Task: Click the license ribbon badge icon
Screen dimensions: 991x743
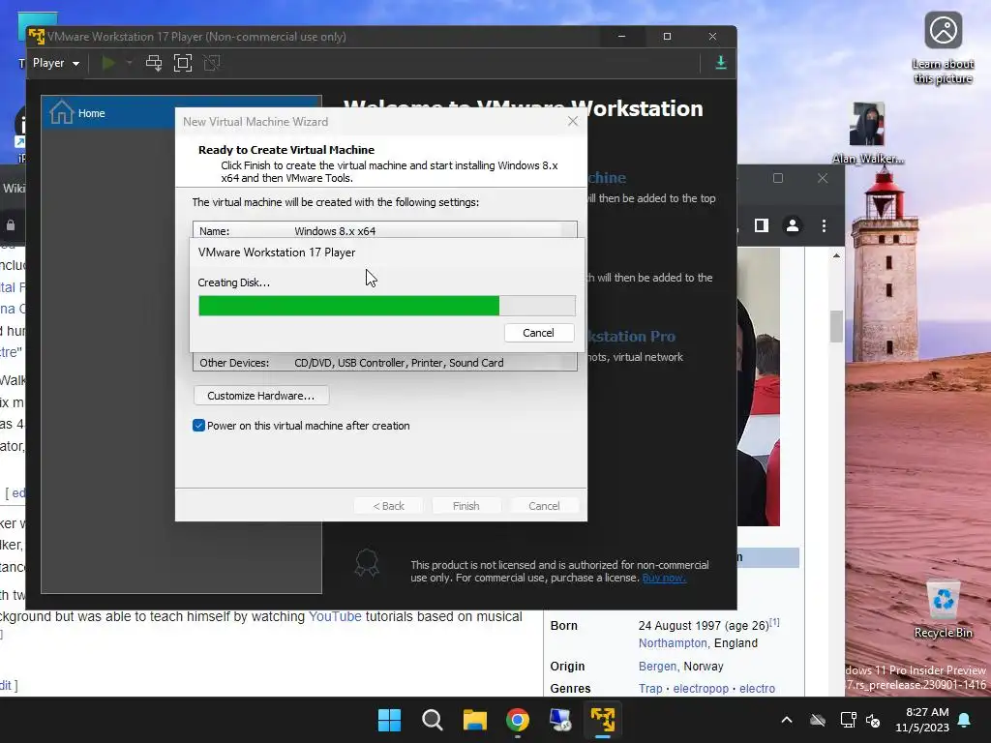Action: (x=367, y=563)
